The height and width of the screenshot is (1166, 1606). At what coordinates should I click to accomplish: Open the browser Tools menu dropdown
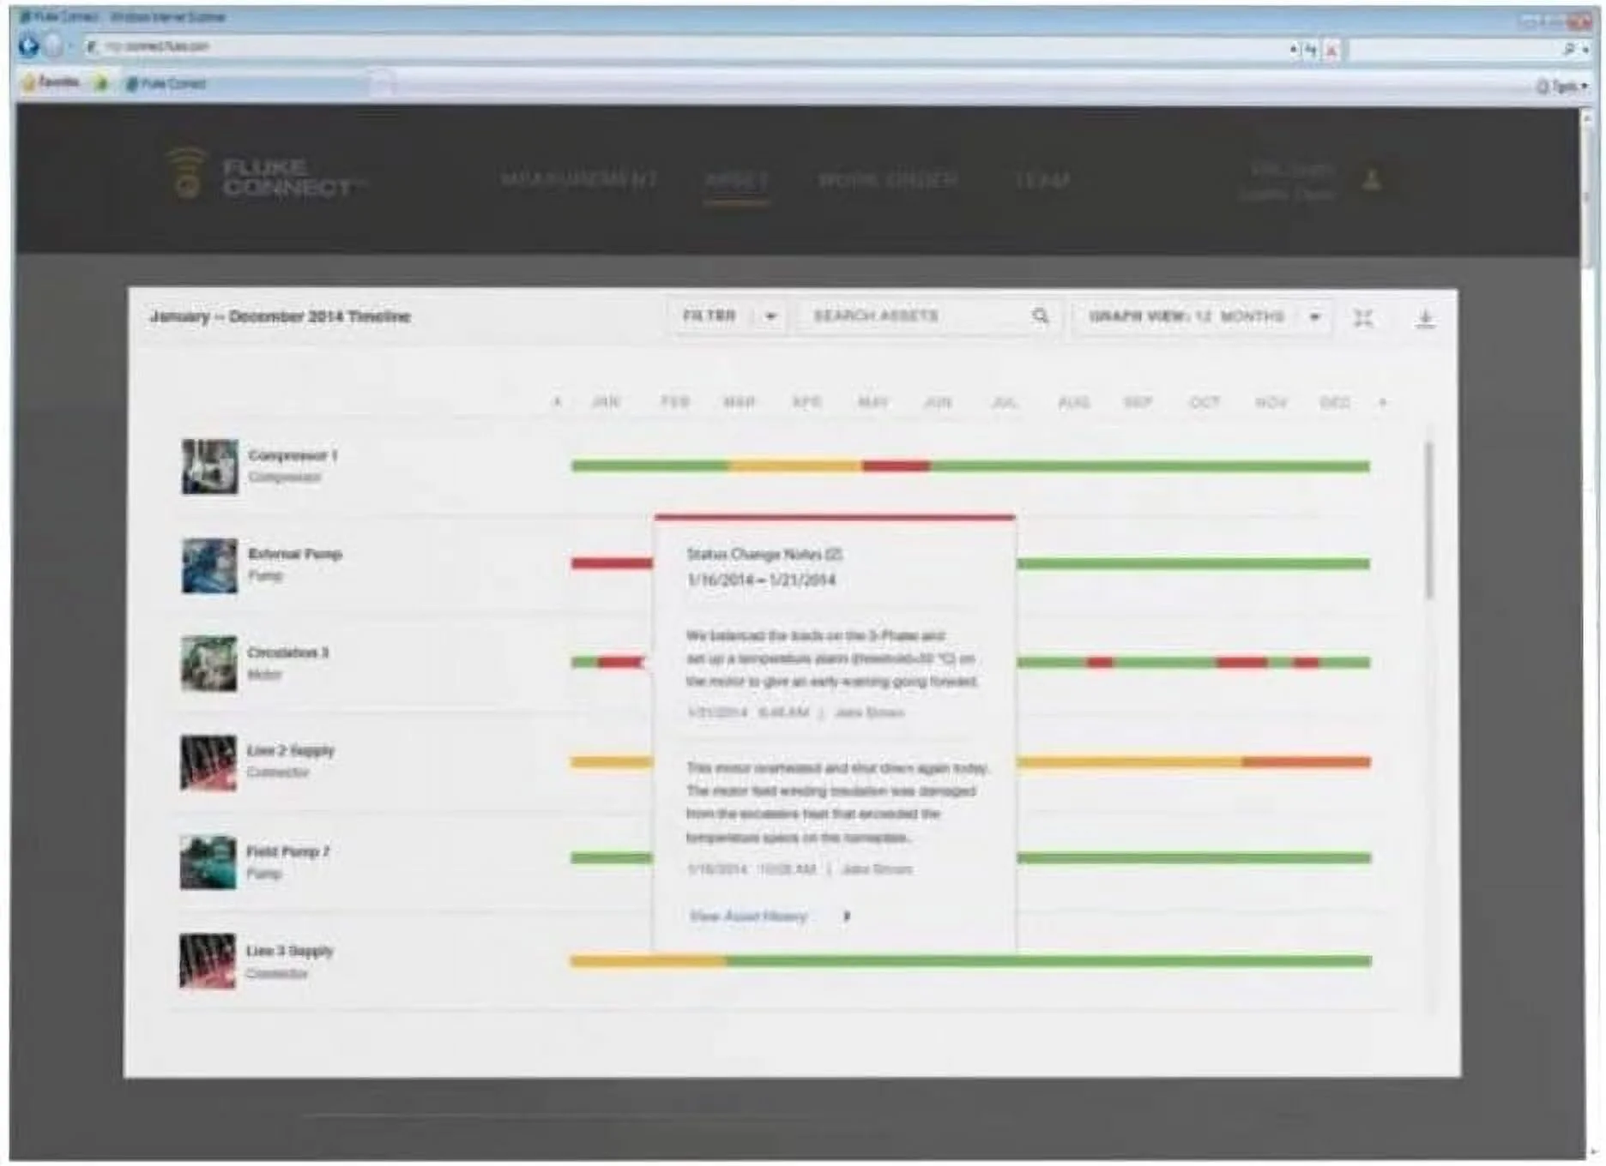(x=1561, y=86)
